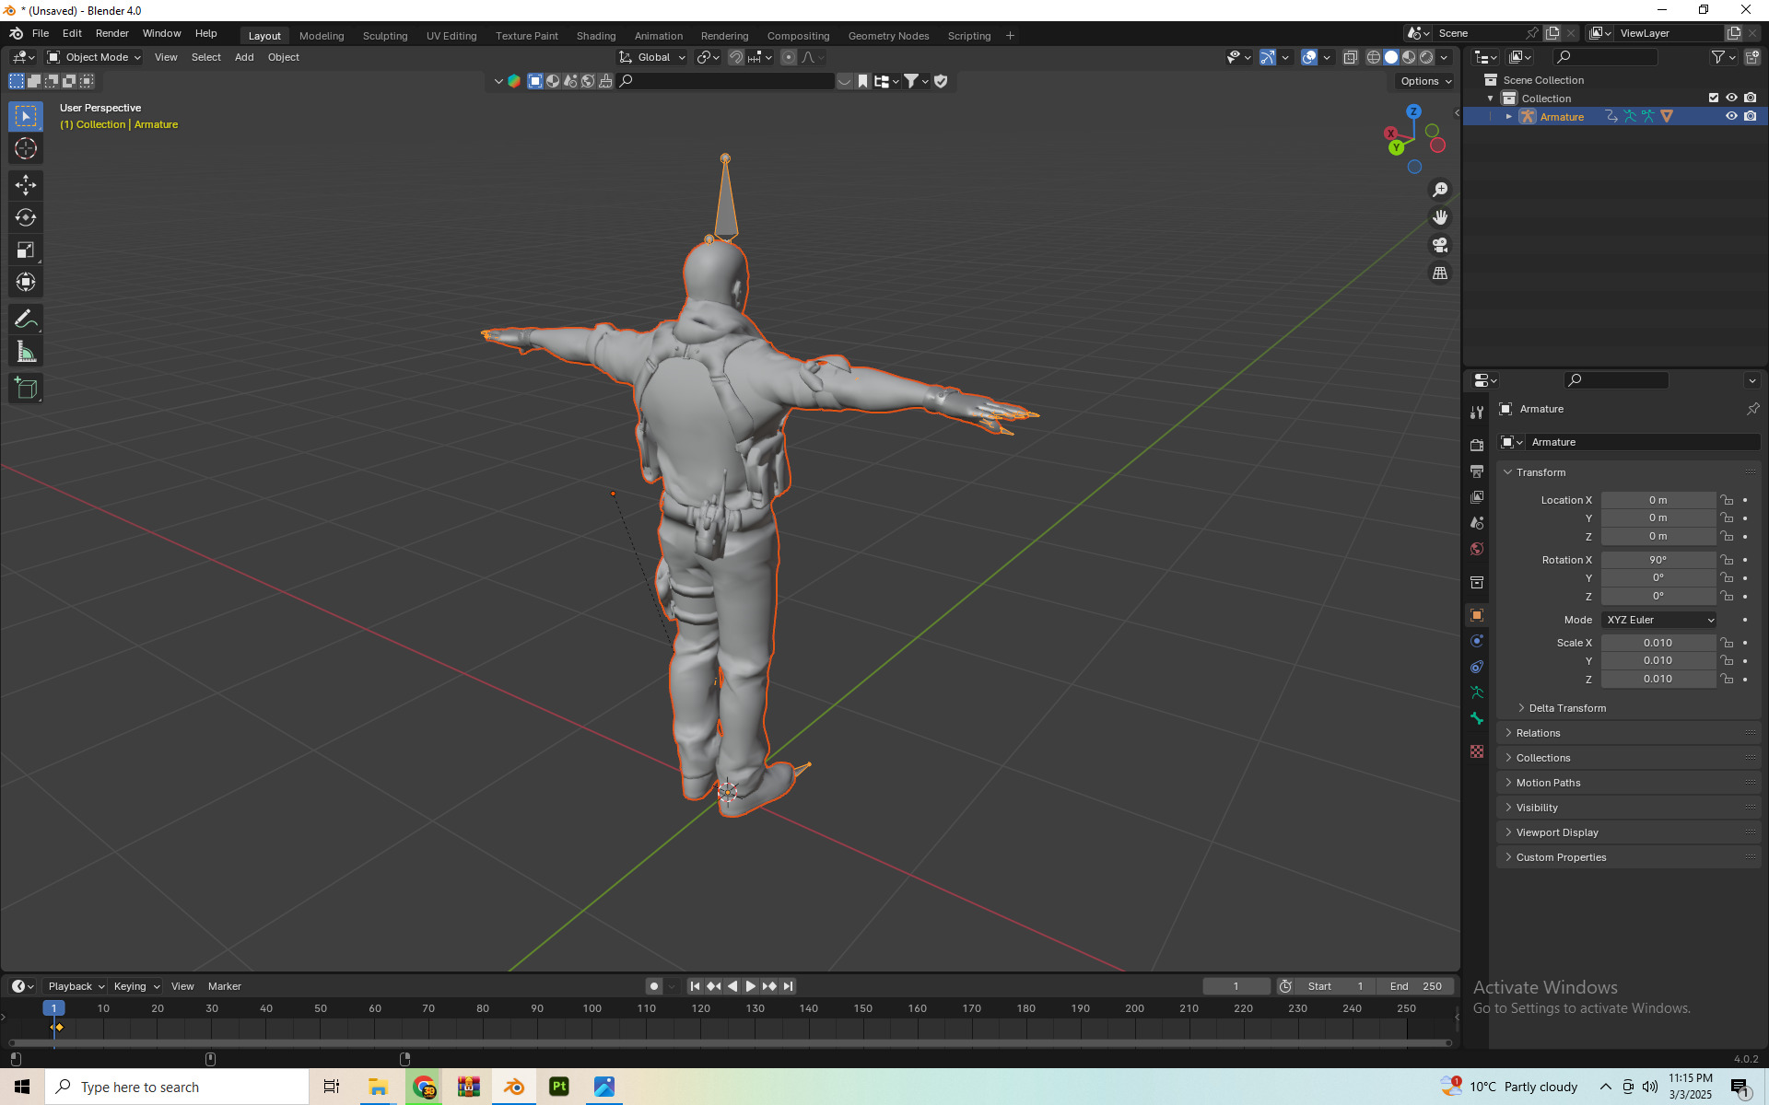Open the Object Mode dropdown
The width and height of the screenshot is (1769, 1105).
point(94,57)
